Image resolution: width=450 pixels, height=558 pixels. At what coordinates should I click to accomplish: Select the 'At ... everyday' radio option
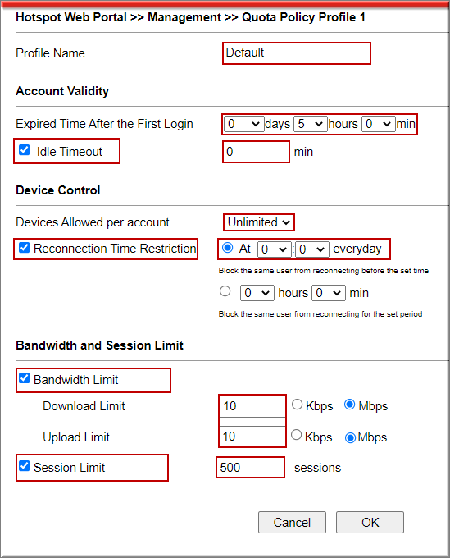[228, 247]
